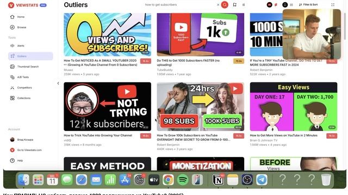
Task: Click title 'Do THIS to Get 1000 Subscribers FASTER'
Action: (188, 63)
